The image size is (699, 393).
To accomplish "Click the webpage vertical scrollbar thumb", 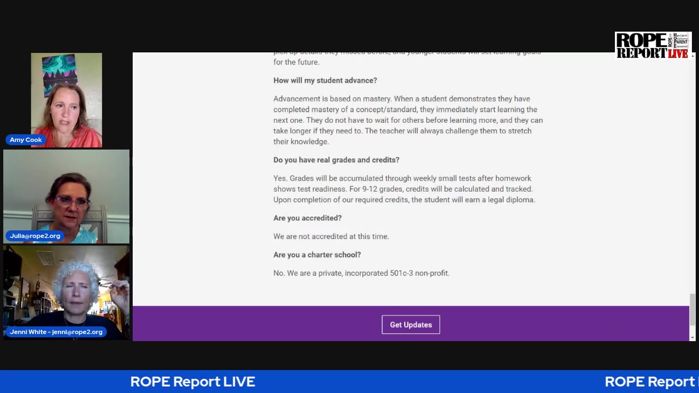I will (692, 309).
